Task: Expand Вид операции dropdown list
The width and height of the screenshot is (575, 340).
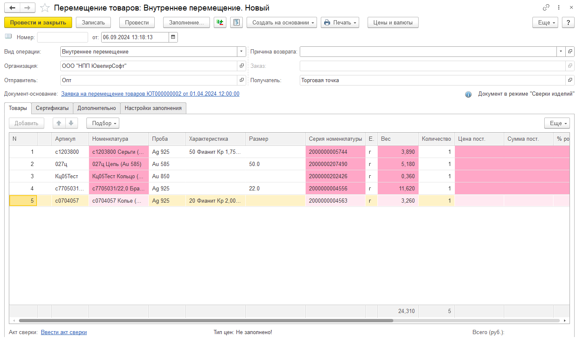Action: (x=242, y=51)
